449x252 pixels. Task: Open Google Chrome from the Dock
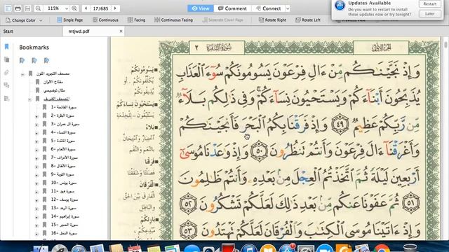click(382, 248)
